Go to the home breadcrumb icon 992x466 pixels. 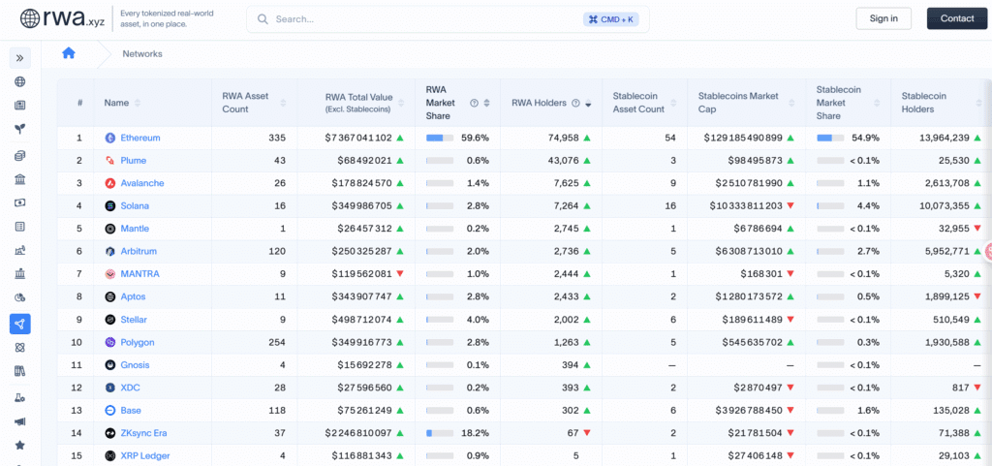tap(69, 53)
